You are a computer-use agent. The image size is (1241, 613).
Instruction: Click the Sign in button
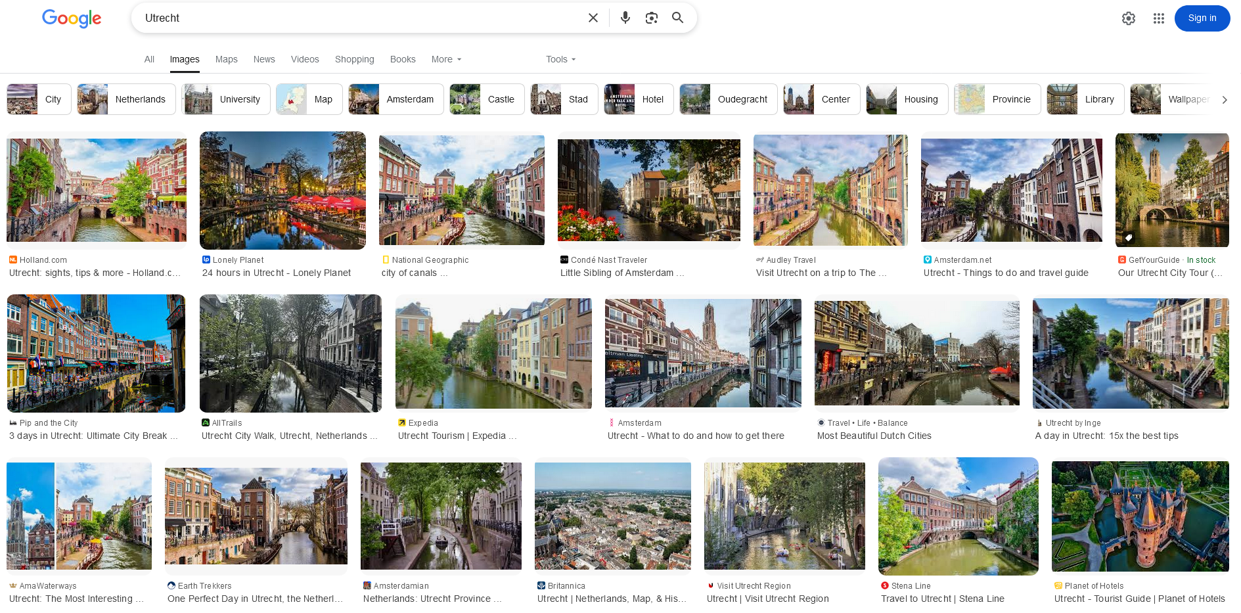tap(1202, 18)
